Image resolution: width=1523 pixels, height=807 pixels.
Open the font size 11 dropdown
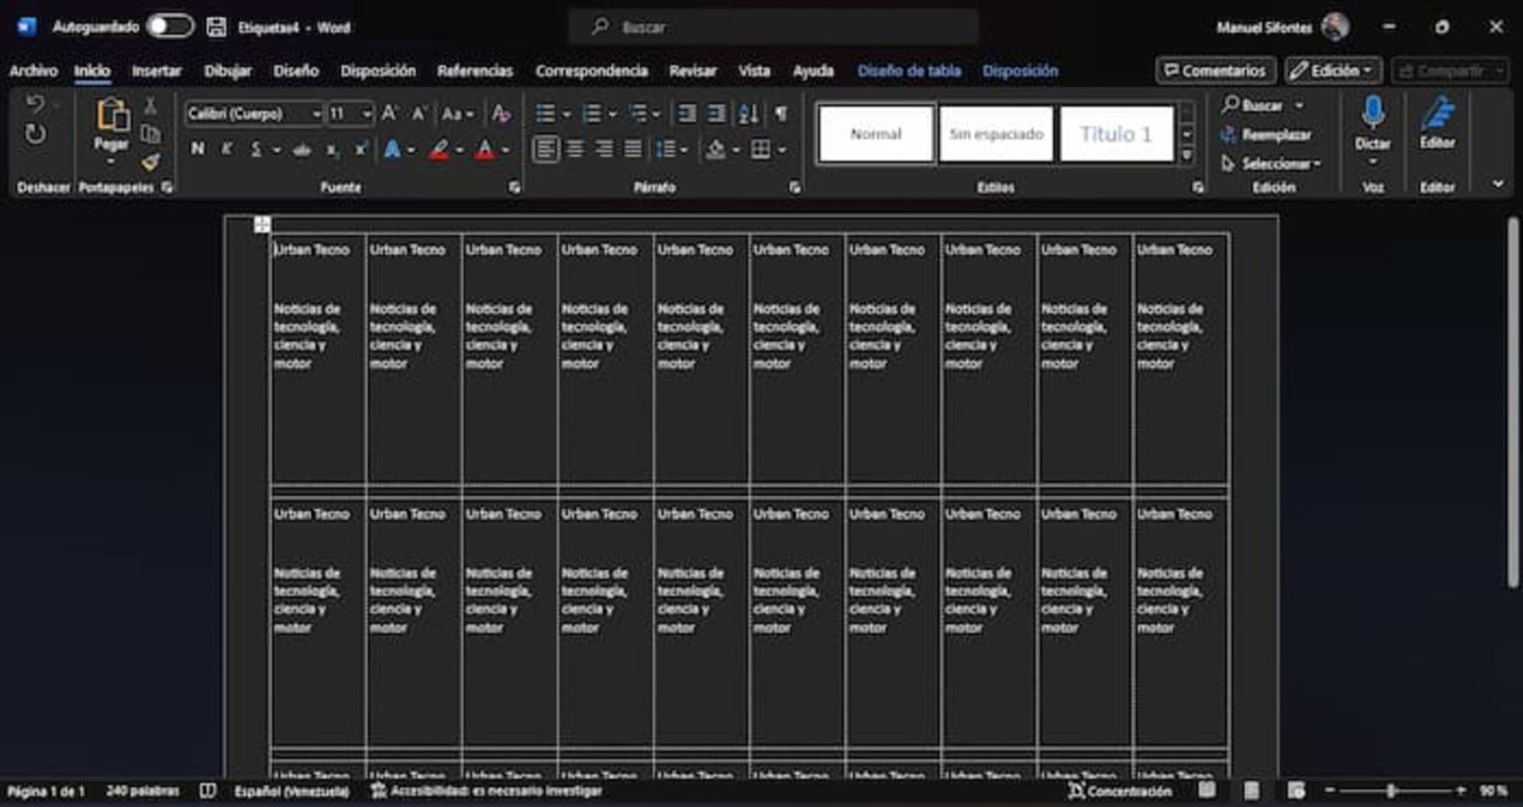pos(367,115)
